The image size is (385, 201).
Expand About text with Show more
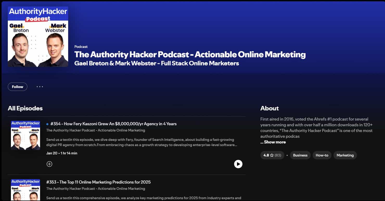(x=273, y=142)
